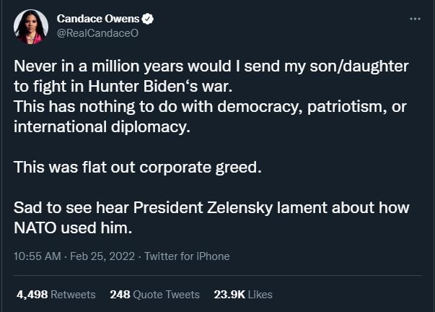Screen dimensions: 435x312
Task: View the 4,498 Retweets list
Action: click(x=56, y=294)
